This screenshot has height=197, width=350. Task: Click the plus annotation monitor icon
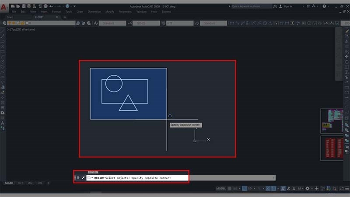click(x=316, y=189)
